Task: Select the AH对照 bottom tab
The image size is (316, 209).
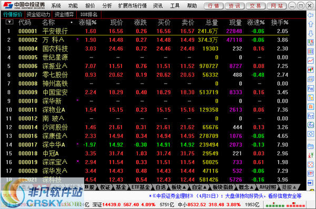Action: pyautogui.click(x=268, y=187)
